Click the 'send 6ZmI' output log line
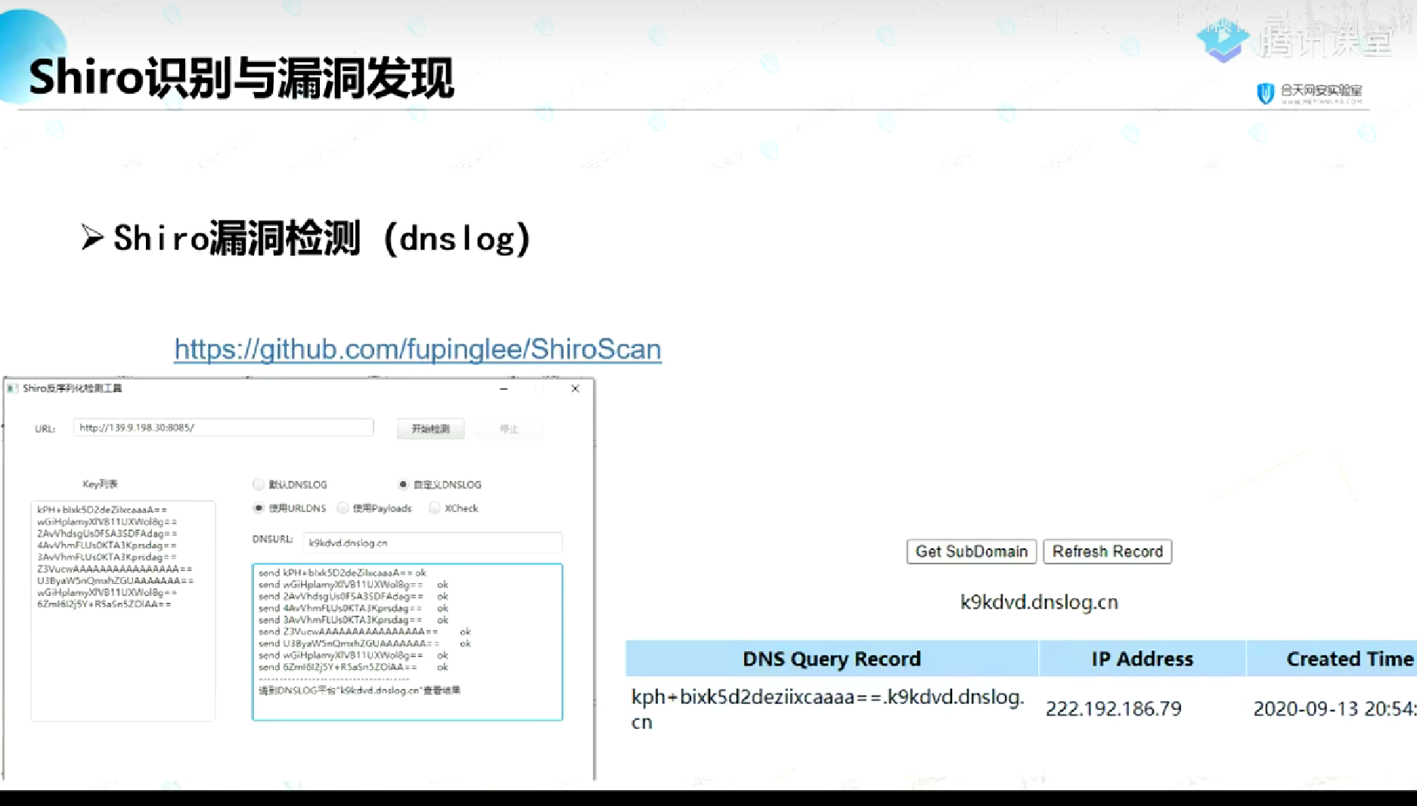Screen dimensions: 1417x806 coord(353,667)
